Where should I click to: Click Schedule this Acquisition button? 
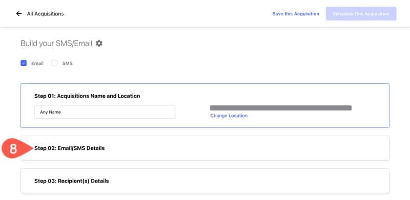point(361,14)
